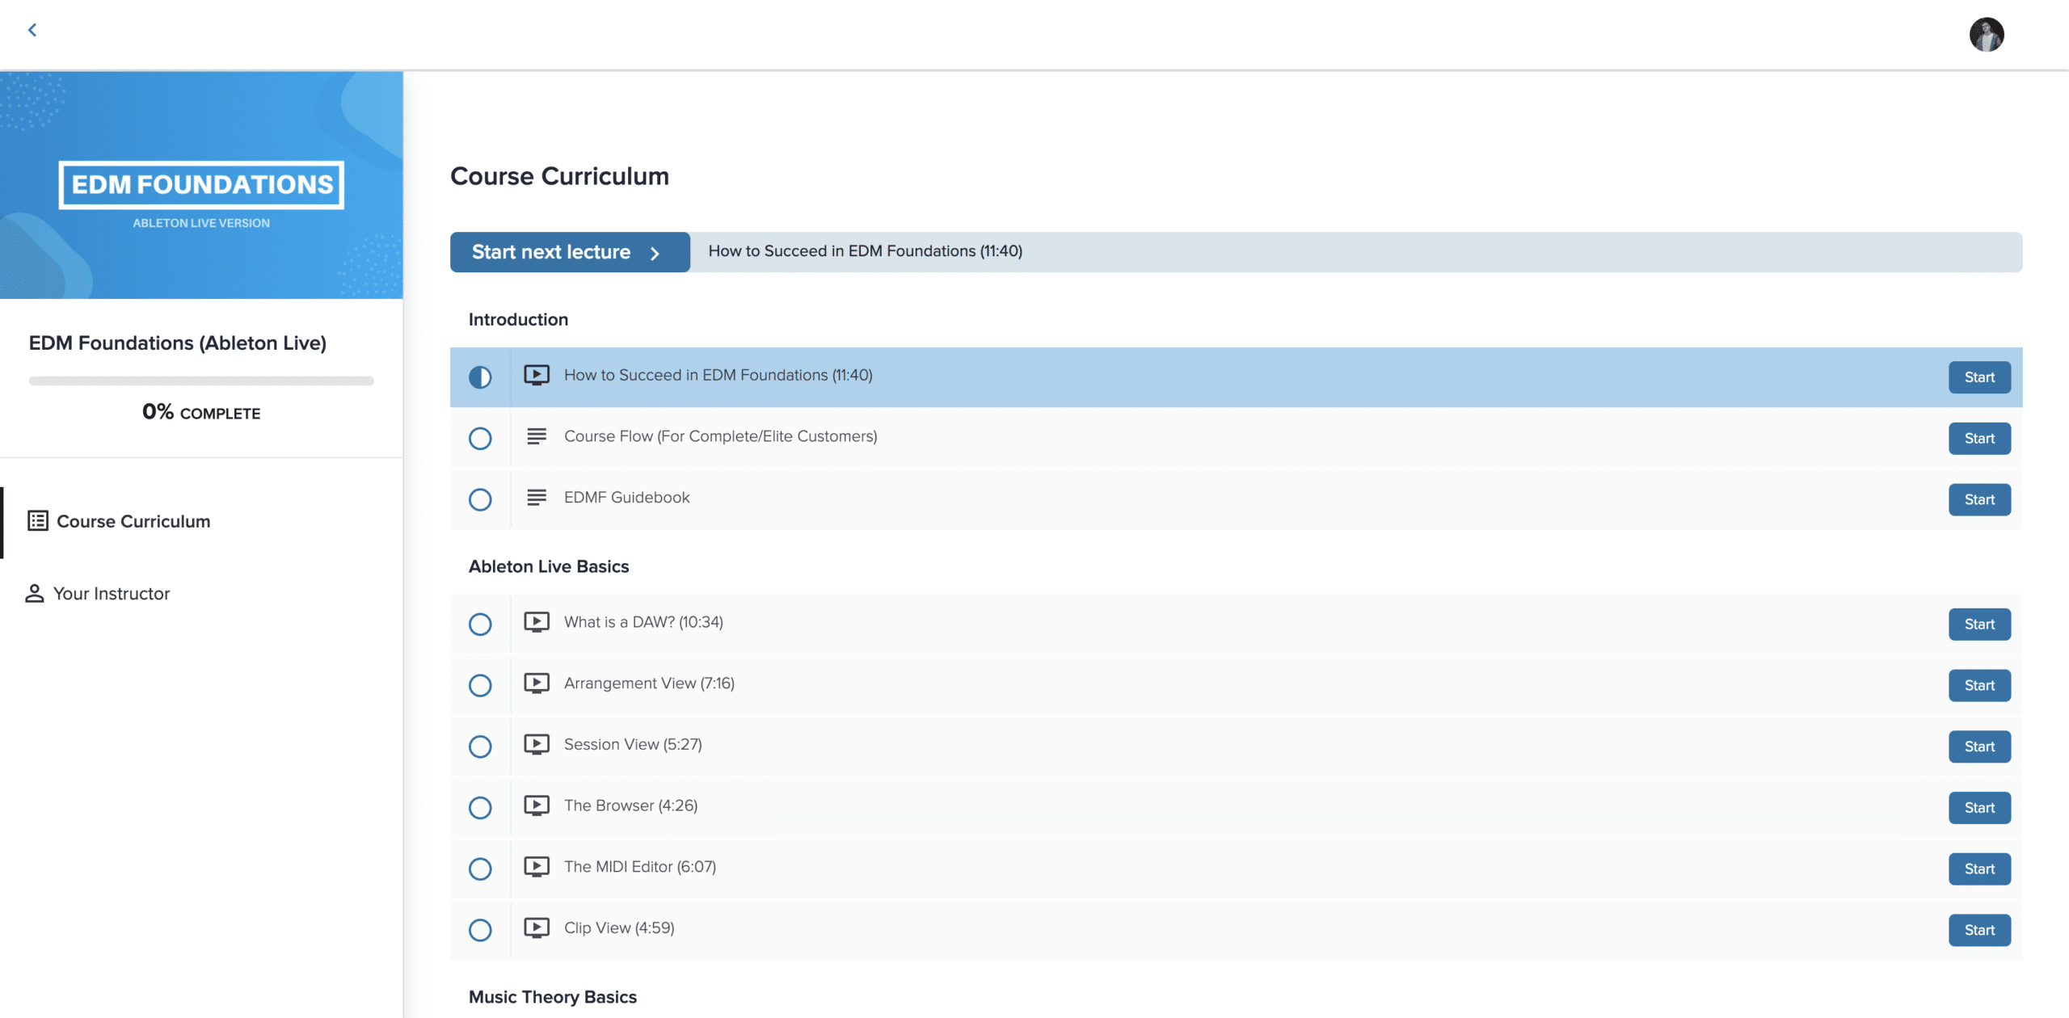Open the EDMF Guidebook title

pyautogui.click(x=626, y=498)
